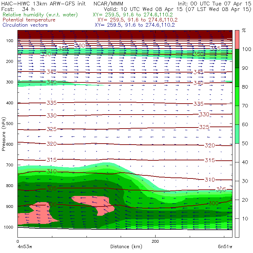
Task: Click the left '335' contour label
Action: tap(52, 103)
